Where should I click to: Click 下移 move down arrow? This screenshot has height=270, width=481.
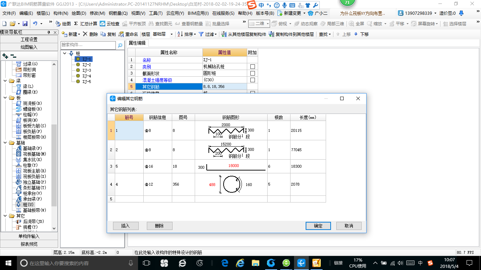click(361, 34)
